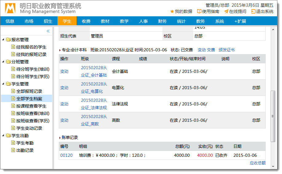Click the 我的数据 link
Viewport: 282px width, 174px height.
click(184, 11)
